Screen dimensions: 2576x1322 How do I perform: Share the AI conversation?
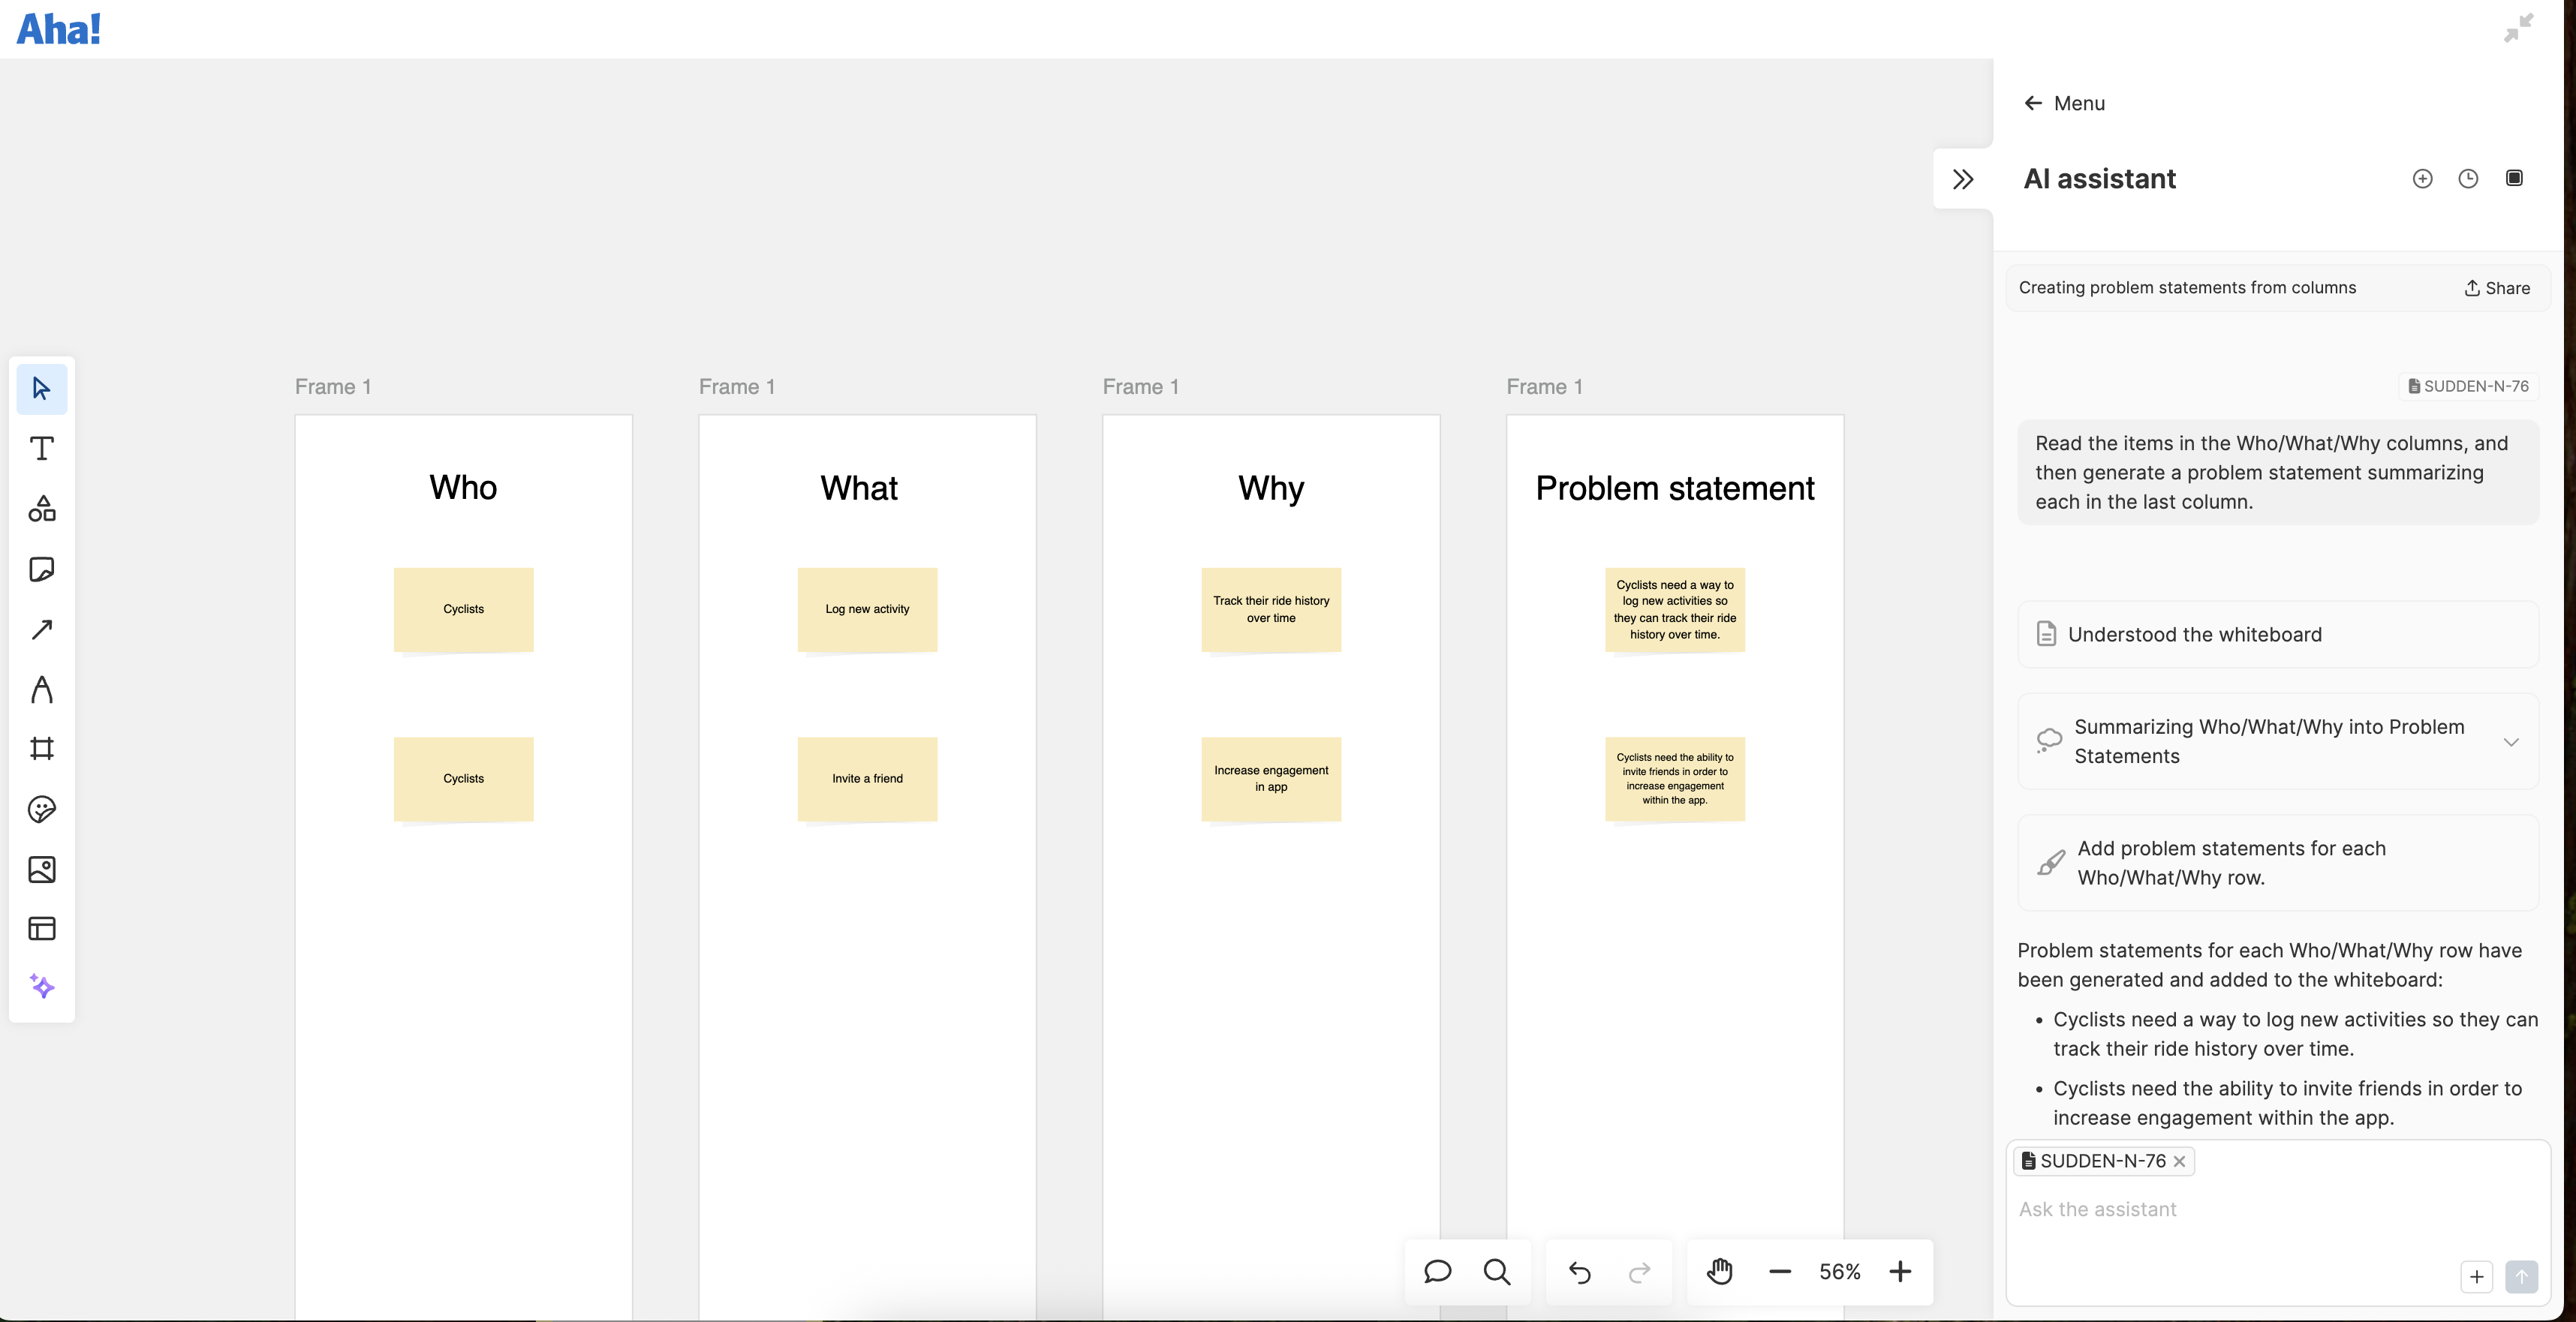2496,288
